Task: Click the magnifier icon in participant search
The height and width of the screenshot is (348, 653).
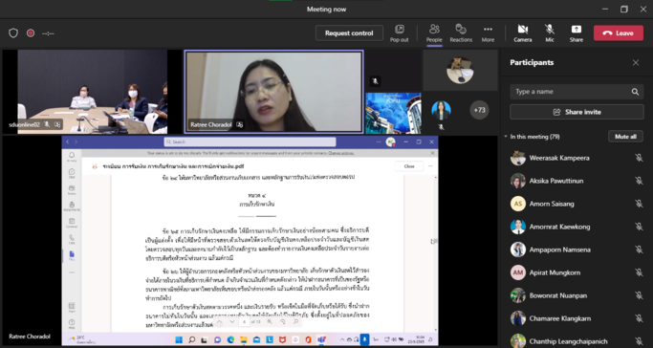Action: coord(635,92)
